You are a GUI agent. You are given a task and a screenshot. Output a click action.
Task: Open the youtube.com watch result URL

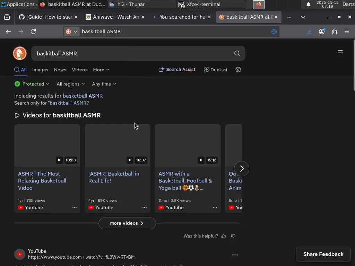click(81, 257)
